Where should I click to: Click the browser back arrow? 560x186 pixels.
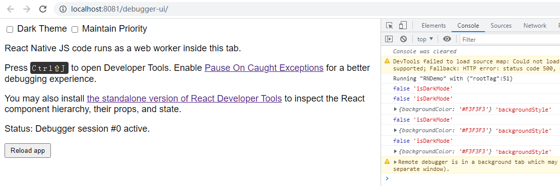pyautogui.click(x=11, y=9)
